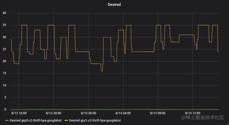The height and width of the screenshot is (125, 229).
Task: Click the 8/13 04:00 time axis label
Action: (x=123, y=113)
